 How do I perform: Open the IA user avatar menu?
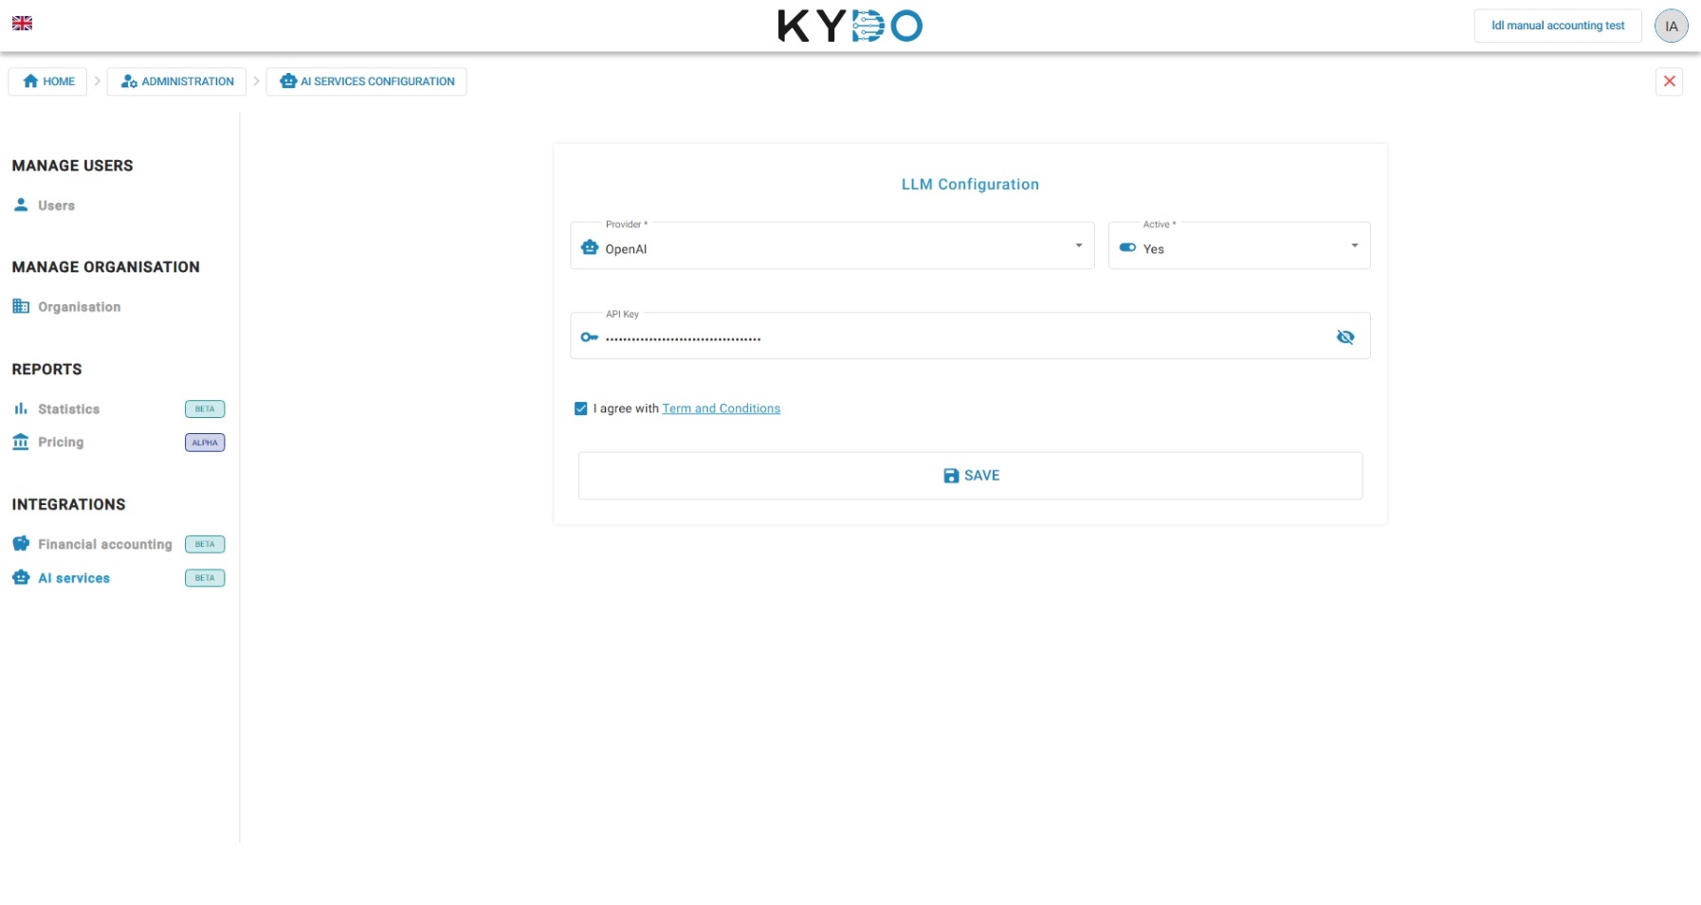point(1671,26)
